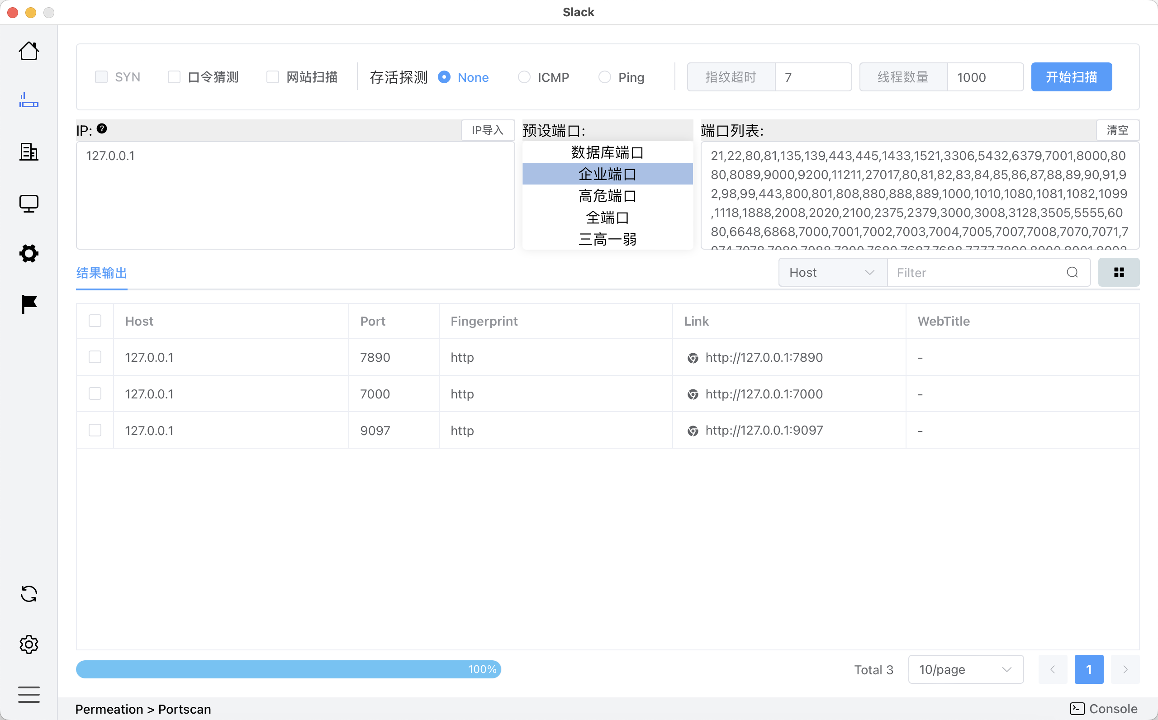Click the 开始扫描 button
Screen dimensions: 1158x720
point(1071,77)
